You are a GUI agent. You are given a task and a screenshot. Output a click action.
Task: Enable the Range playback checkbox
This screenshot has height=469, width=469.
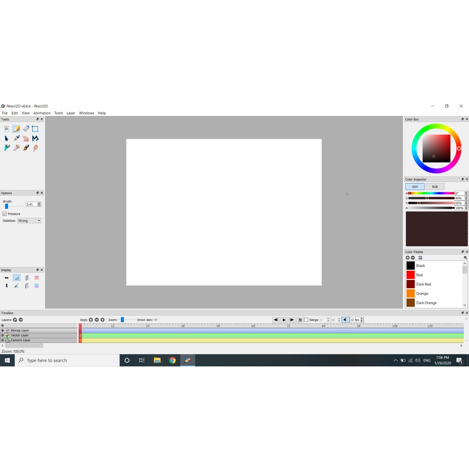[306, 320]
